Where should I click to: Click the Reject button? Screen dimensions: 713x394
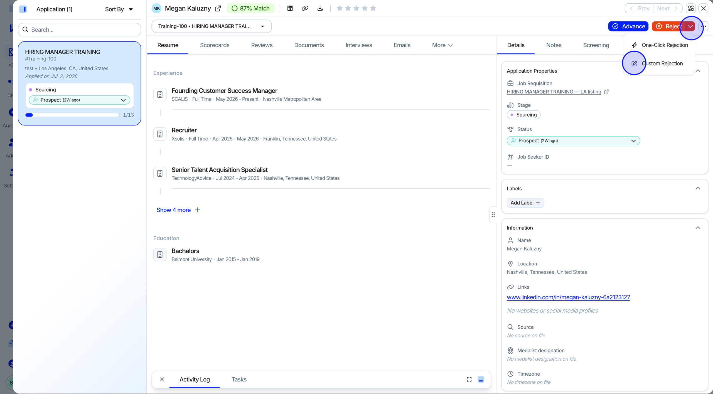tap(668, 26)
